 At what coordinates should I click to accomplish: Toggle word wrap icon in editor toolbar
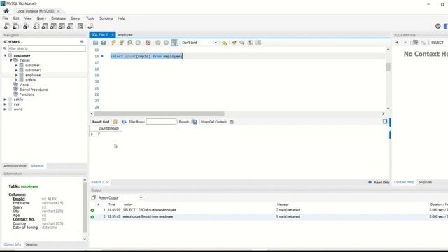pos(258,43)
